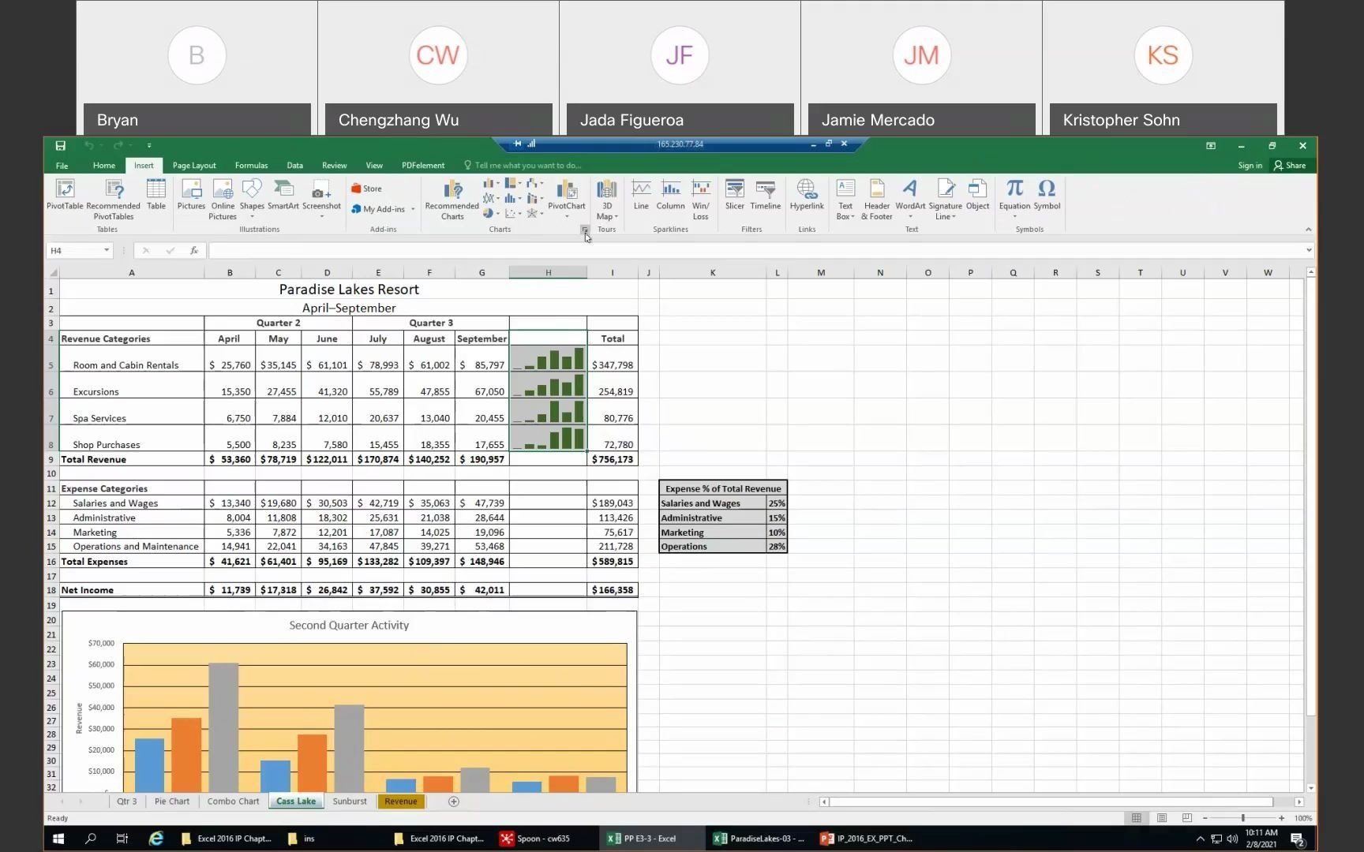Screen dimensions: 1364x852
Task: Open the hierarchy chart dropdown
Action: (513, 183)
